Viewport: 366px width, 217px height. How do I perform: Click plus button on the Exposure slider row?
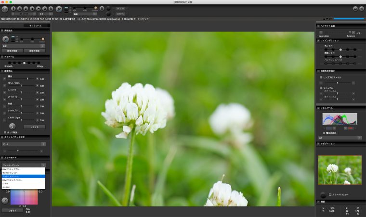(x=37, y=79)
